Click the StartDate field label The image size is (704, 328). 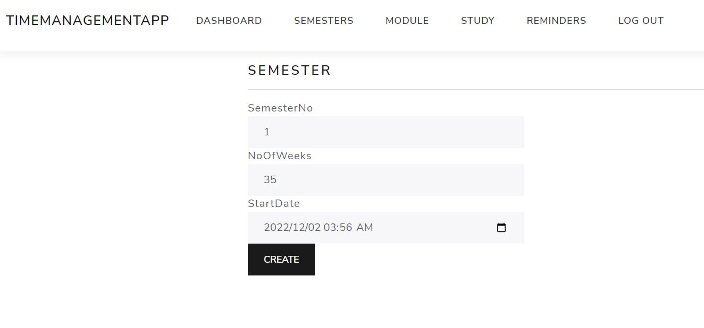(x=273, y=203)
